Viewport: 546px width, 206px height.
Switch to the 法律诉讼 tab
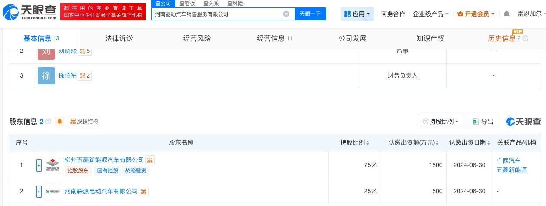tap(119, 38)
